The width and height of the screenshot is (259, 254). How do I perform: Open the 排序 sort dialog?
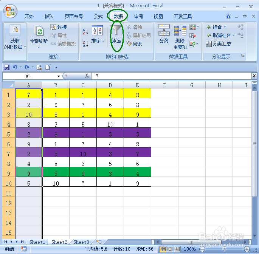tap(98, 34)
